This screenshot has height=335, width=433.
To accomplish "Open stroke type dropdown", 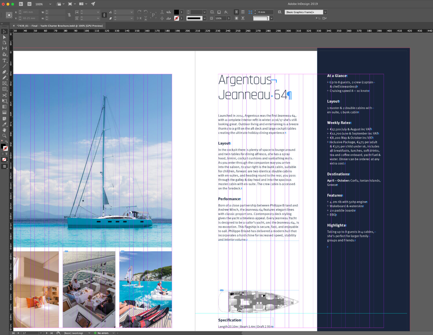I will pos(205,18).
